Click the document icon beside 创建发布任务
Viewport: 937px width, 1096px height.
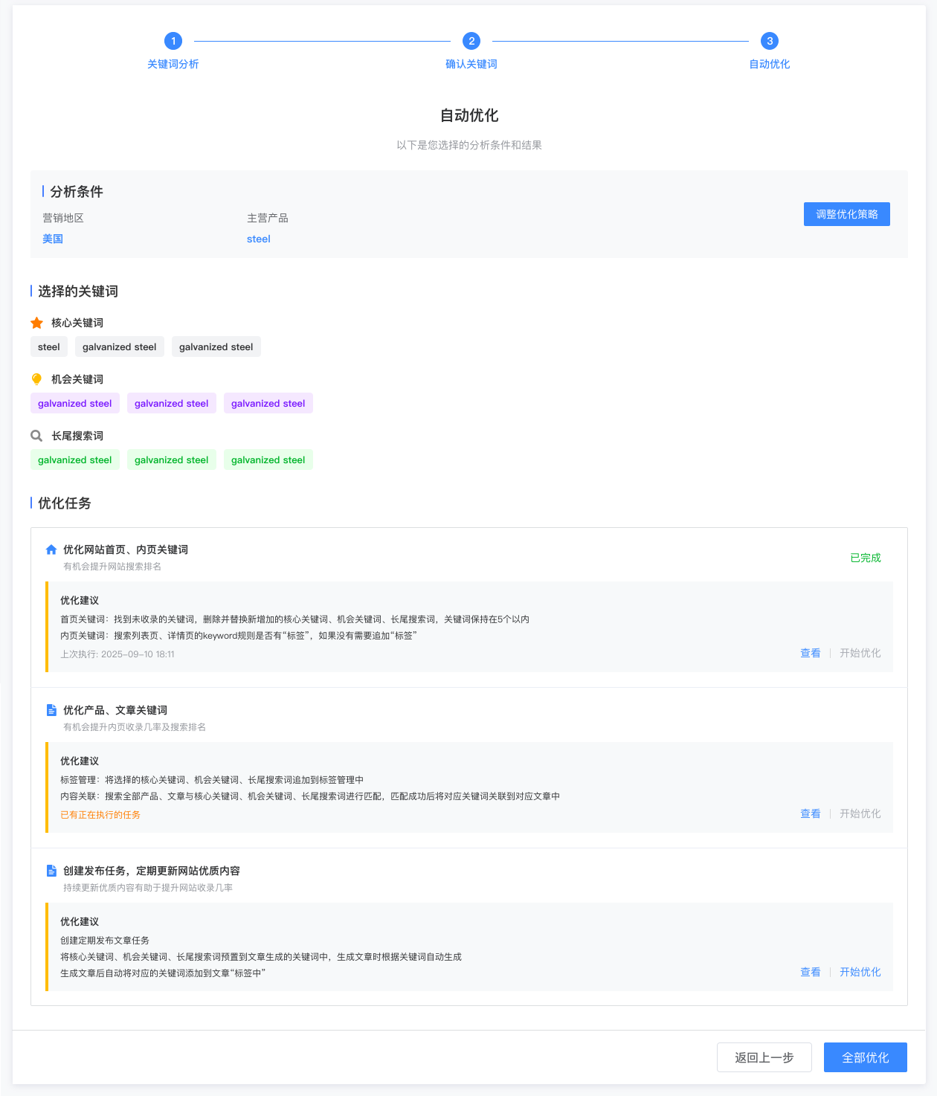coord(51,871)
